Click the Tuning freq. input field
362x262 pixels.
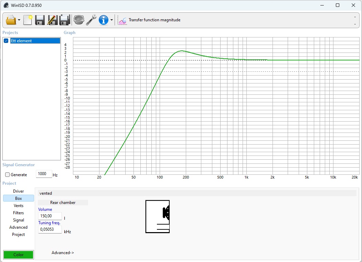tap(50, 229)
